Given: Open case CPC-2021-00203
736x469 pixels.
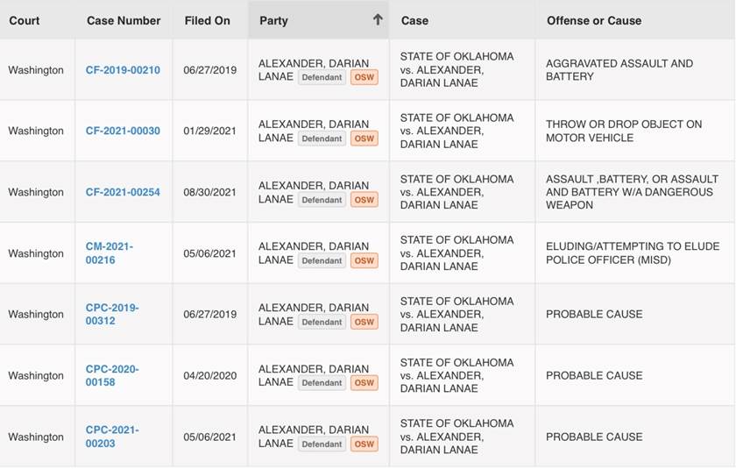Looking at the screenshot, I should coord(112,437).
